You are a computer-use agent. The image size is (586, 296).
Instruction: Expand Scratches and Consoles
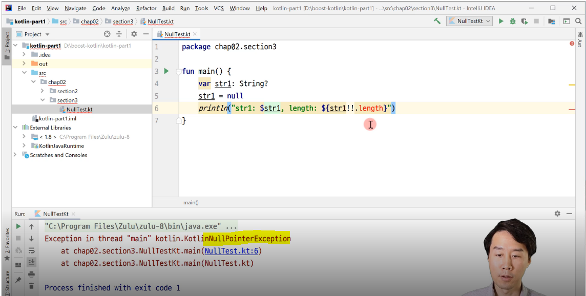point(15,155)
